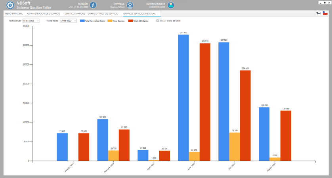
Task: Close the application window
Action: point(329,2)
